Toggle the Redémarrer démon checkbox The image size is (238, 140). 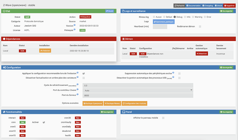(x=200, y=27)
